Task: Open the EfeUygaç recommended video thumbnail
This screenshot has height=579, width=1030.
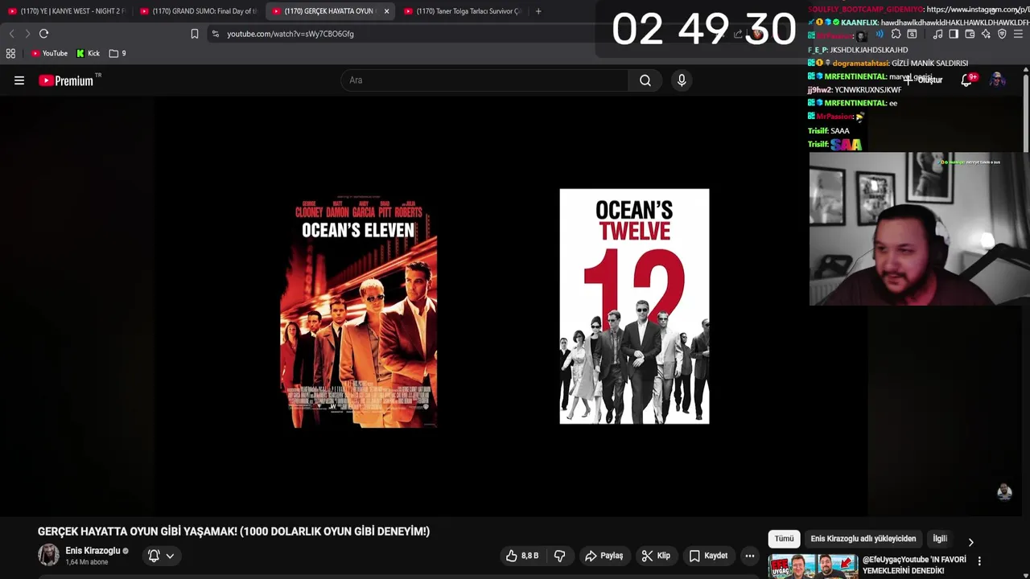Action: (813, 566)
